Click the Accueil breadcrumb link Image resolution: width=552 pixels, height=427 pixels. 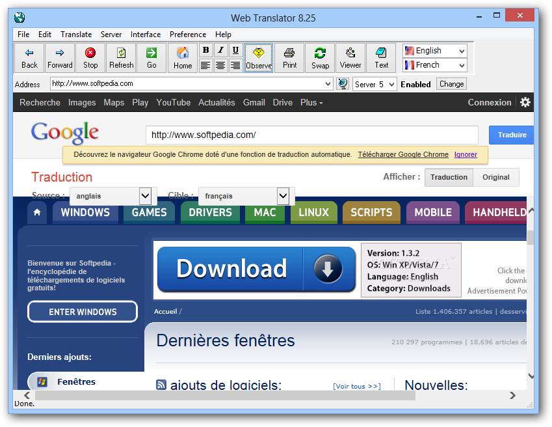pyautogui.click(x=165, y=311)
